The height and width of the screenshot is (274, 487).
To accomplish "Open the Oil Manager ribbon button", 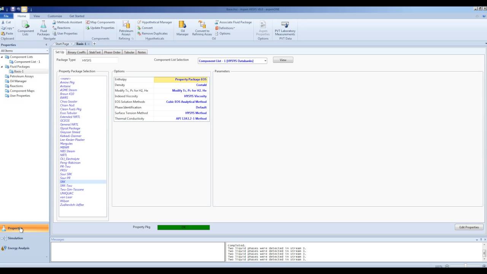I will click(x=182, y=28).
